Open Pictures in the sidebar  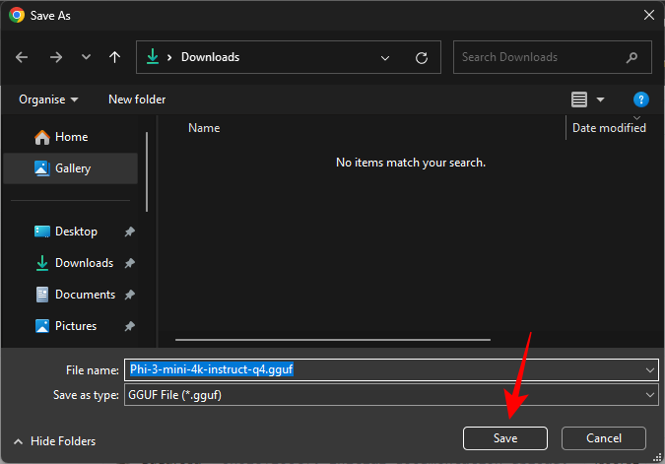point(70,326)
